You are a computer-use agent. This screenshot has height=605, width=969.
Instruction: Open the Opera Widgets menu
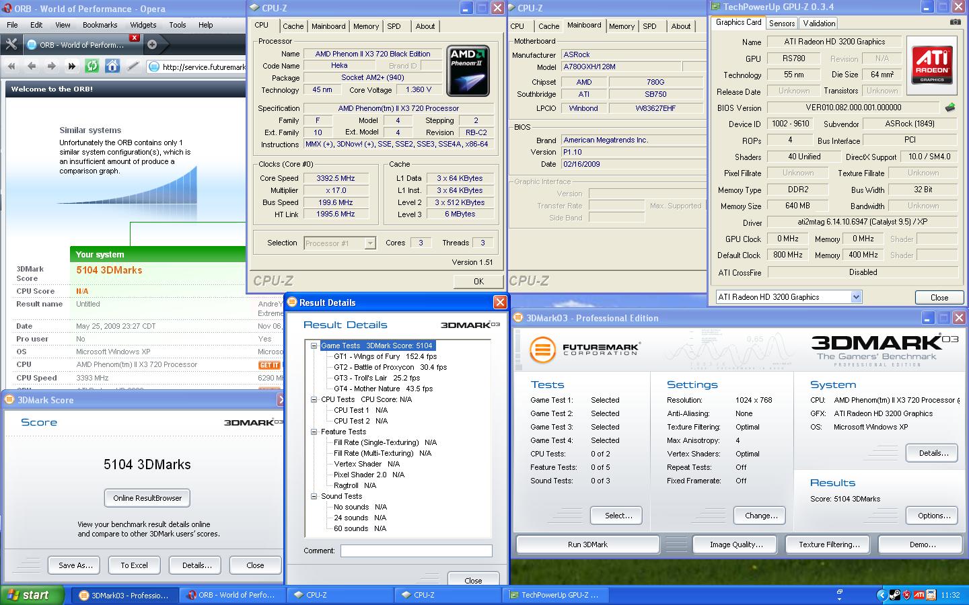pos(143,25)
